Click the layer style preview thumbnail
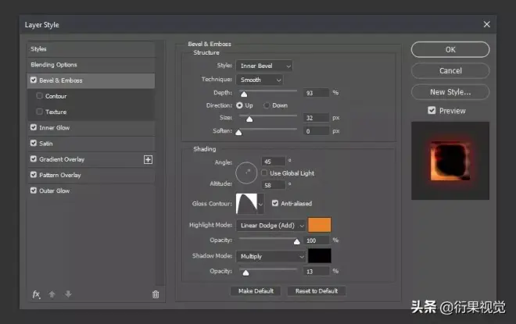Image resolution: width=516 pixels, height=324 pixels. tap(450, 161)
